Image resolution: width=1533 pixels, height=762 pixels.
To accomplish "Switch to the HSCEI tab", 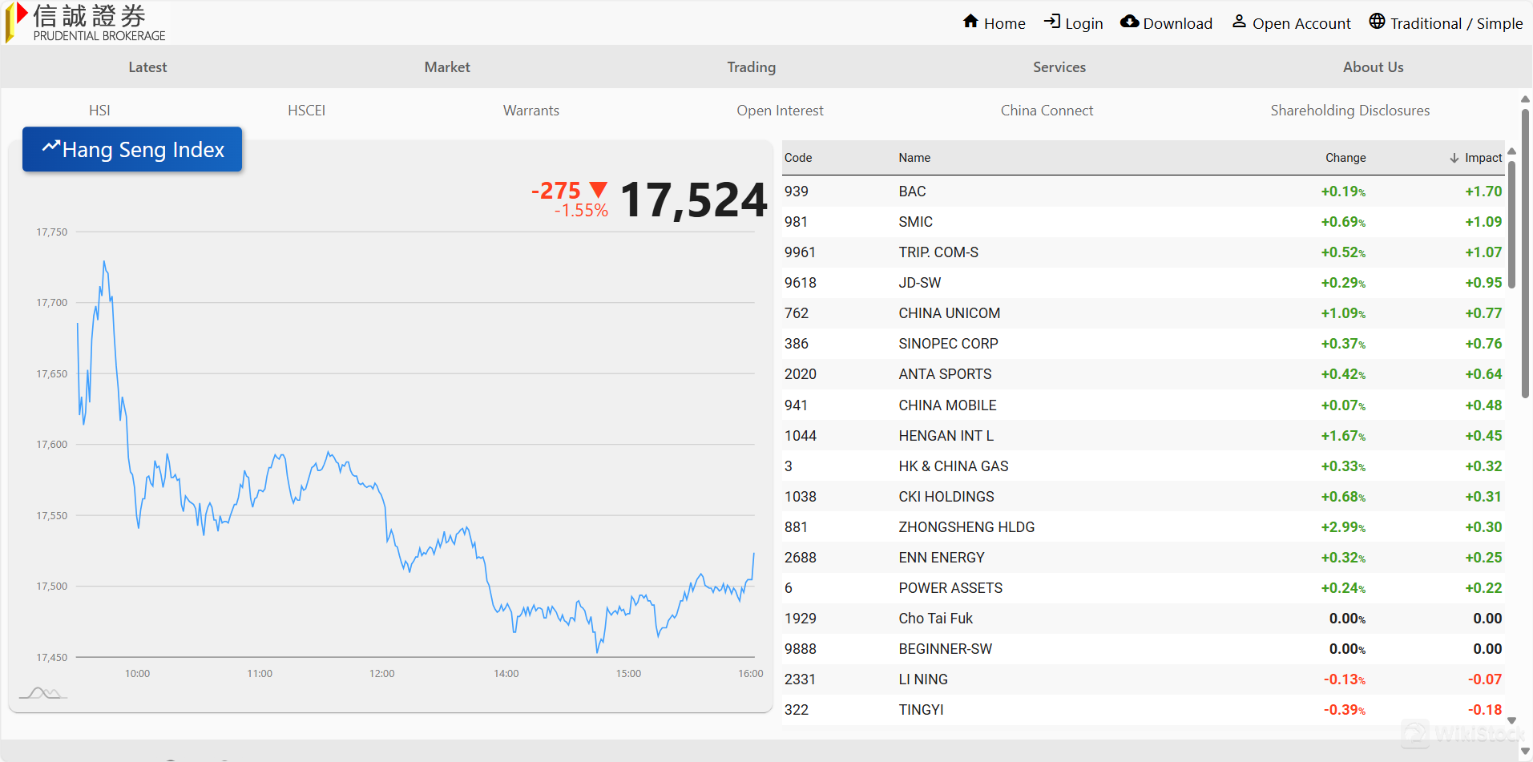I will point(306,111).
